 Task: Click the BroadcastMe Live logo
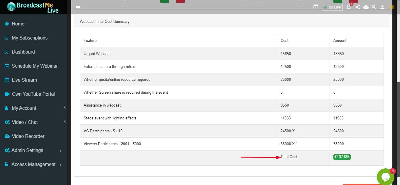tap(33, 7)
